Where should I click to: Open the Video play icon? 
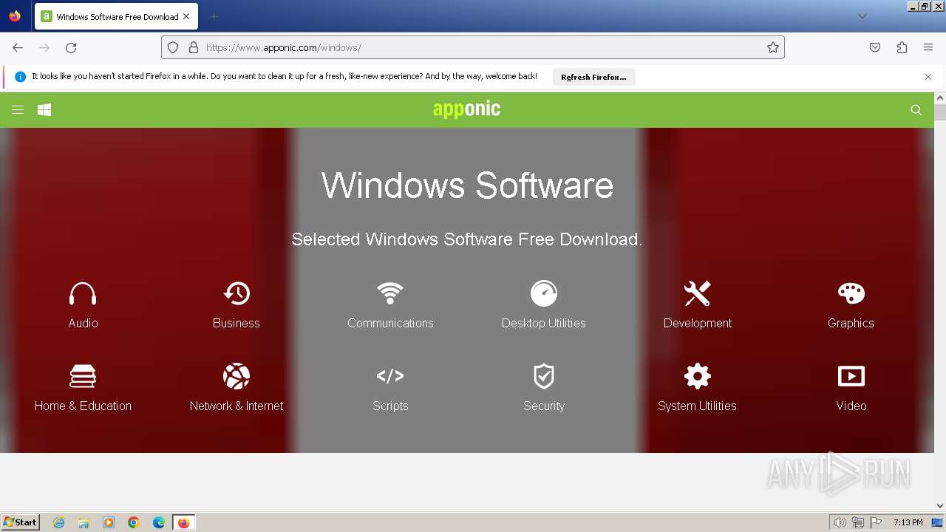(851, 376)
